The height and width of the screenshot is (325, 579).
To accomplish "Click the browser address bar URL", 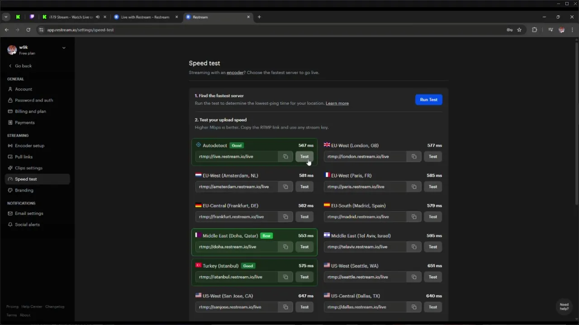I will pyautogui.click(x=80, y=30).
